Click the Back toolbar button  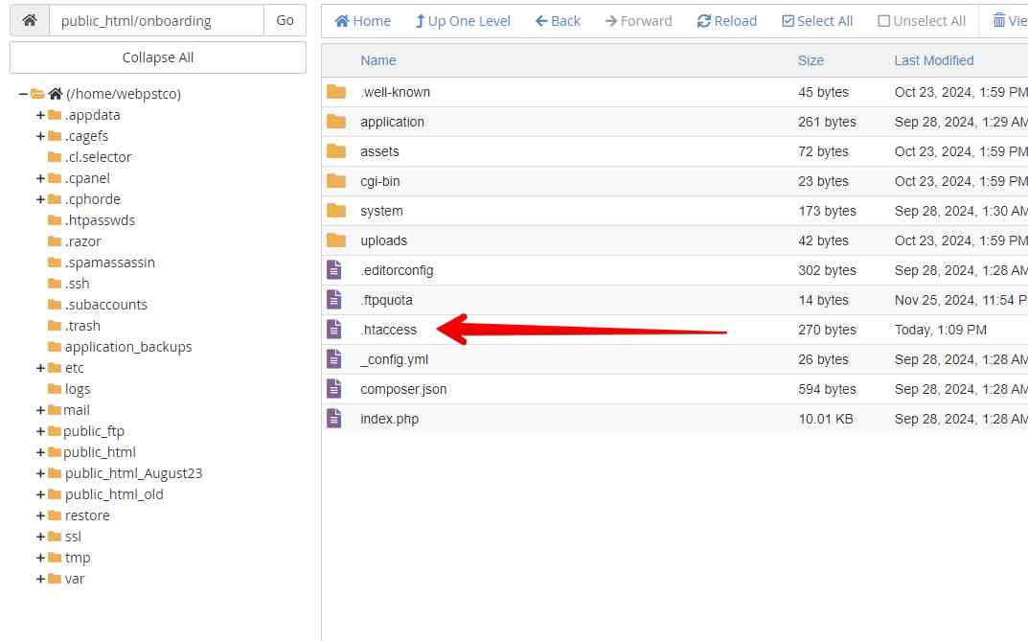pyautogui.click(x=558, y=21)
